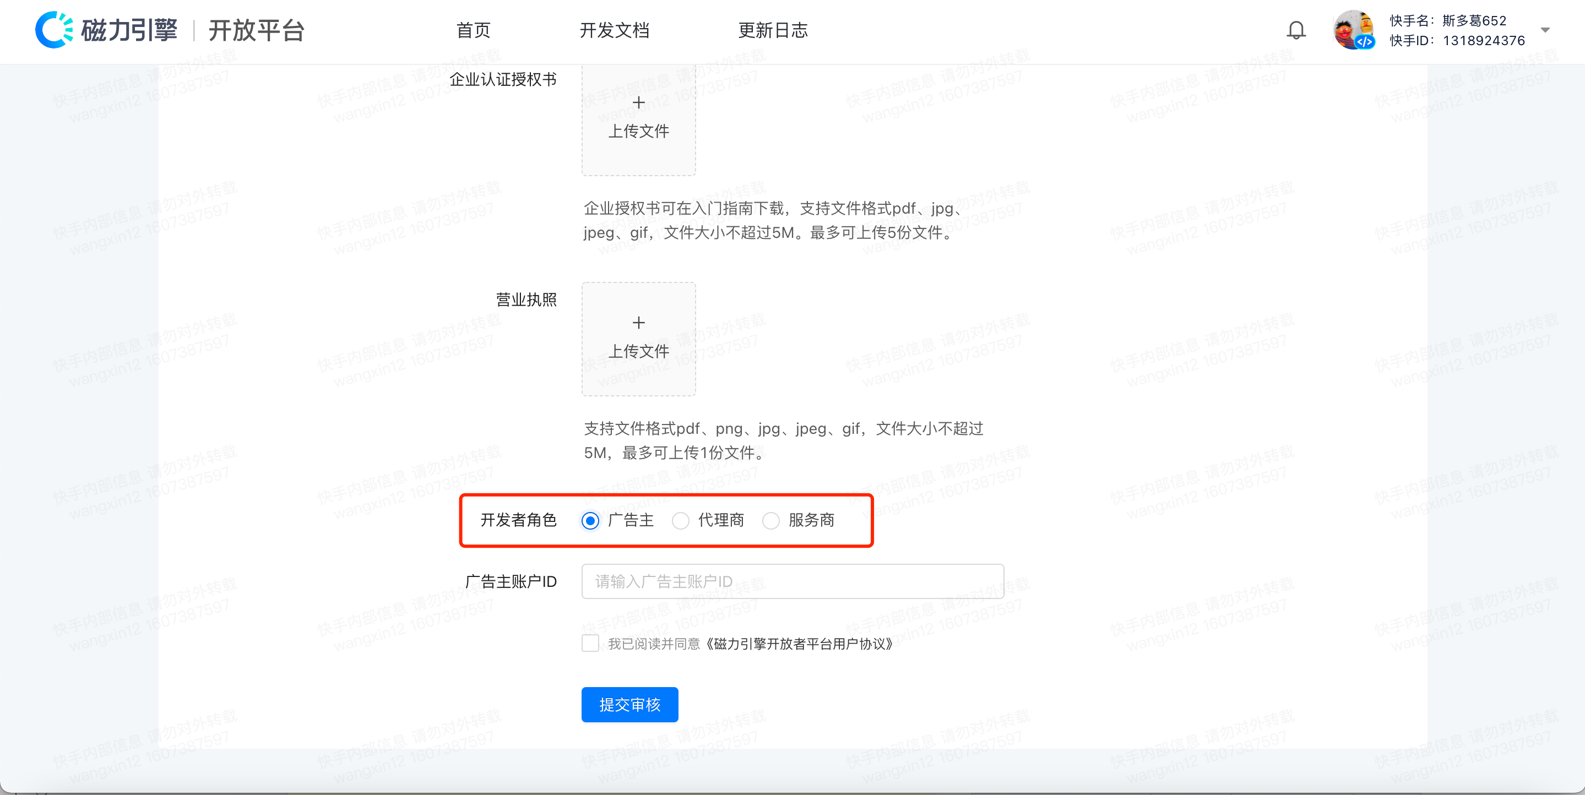
Task: Select the 广告主 developer role
Action: [590, 521]
